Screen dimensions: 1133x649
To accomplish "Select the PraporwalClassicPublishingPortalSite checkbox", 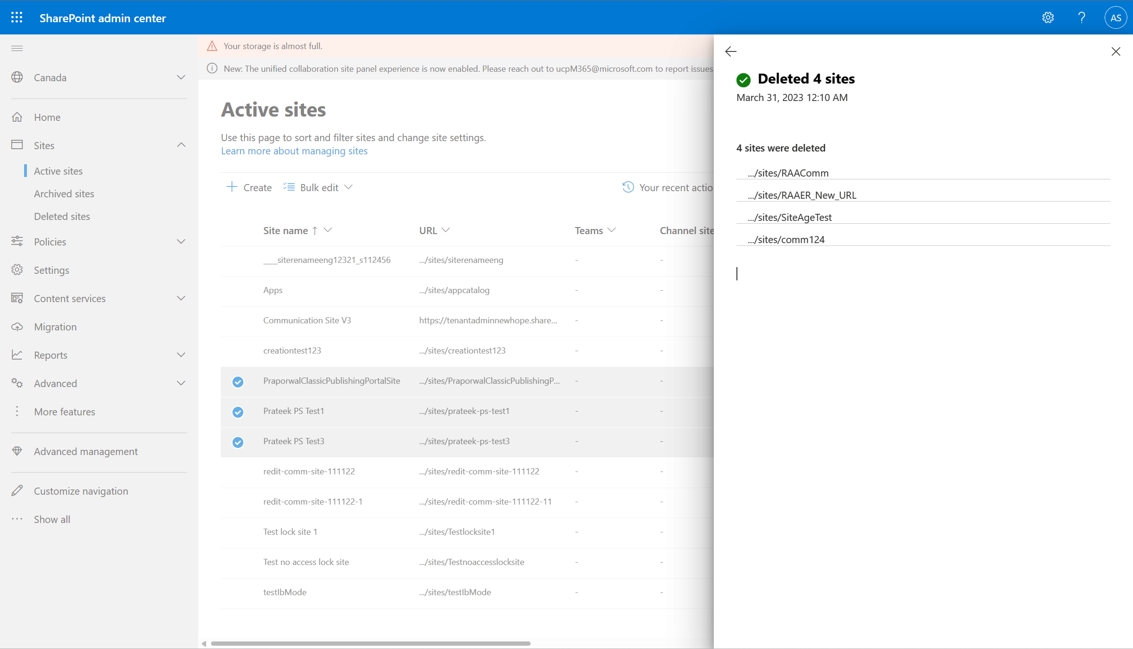I will [238, 380].
